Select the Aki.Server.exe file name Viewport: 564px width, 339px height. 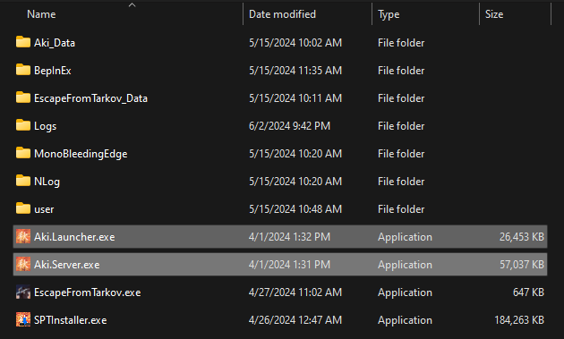point(67,265)
